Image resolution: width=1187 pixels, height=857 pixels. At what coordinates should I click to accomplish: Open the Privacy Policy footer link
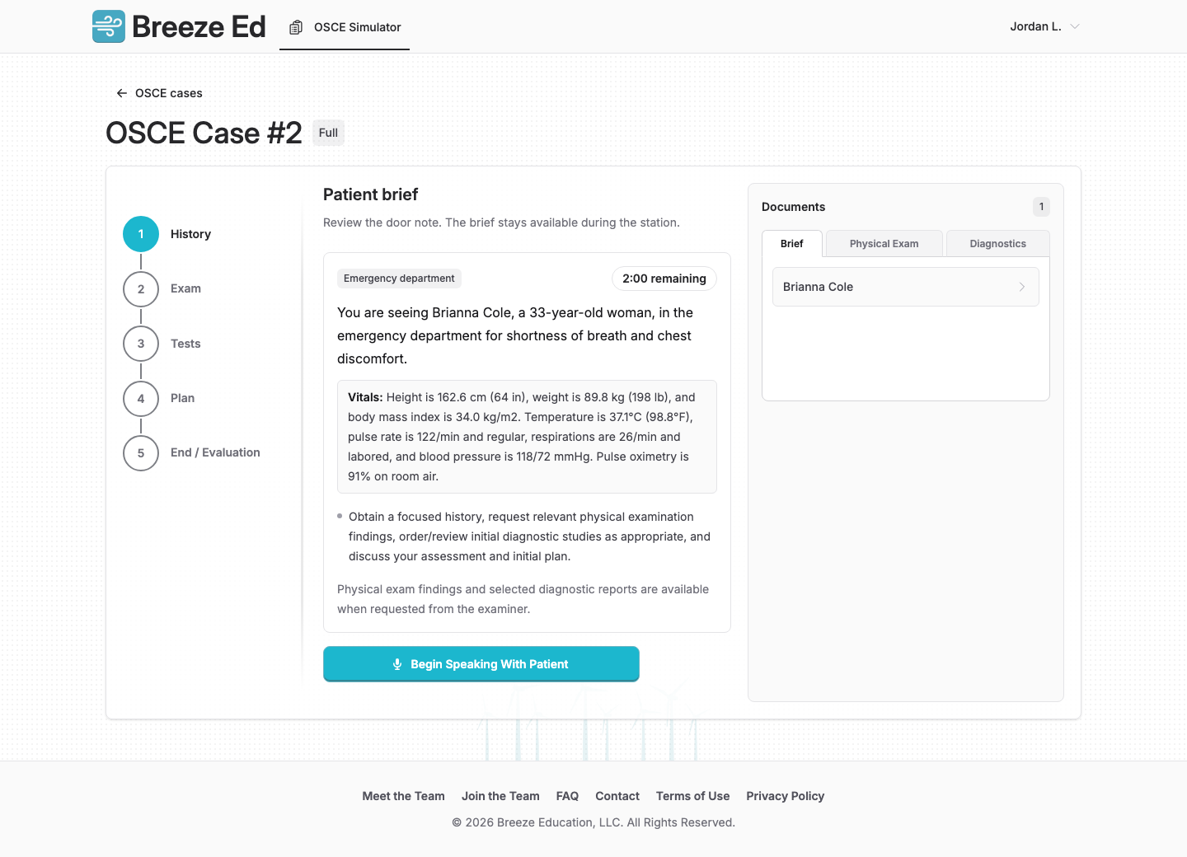coord(786,796)
